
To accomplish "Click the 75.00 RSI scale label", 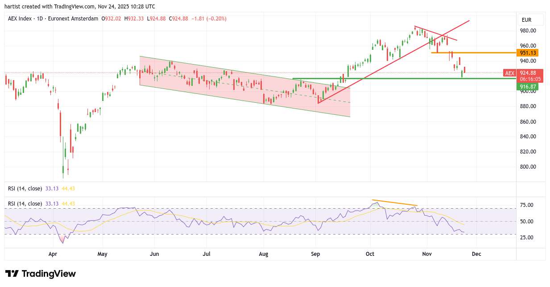I will point(526,205).
